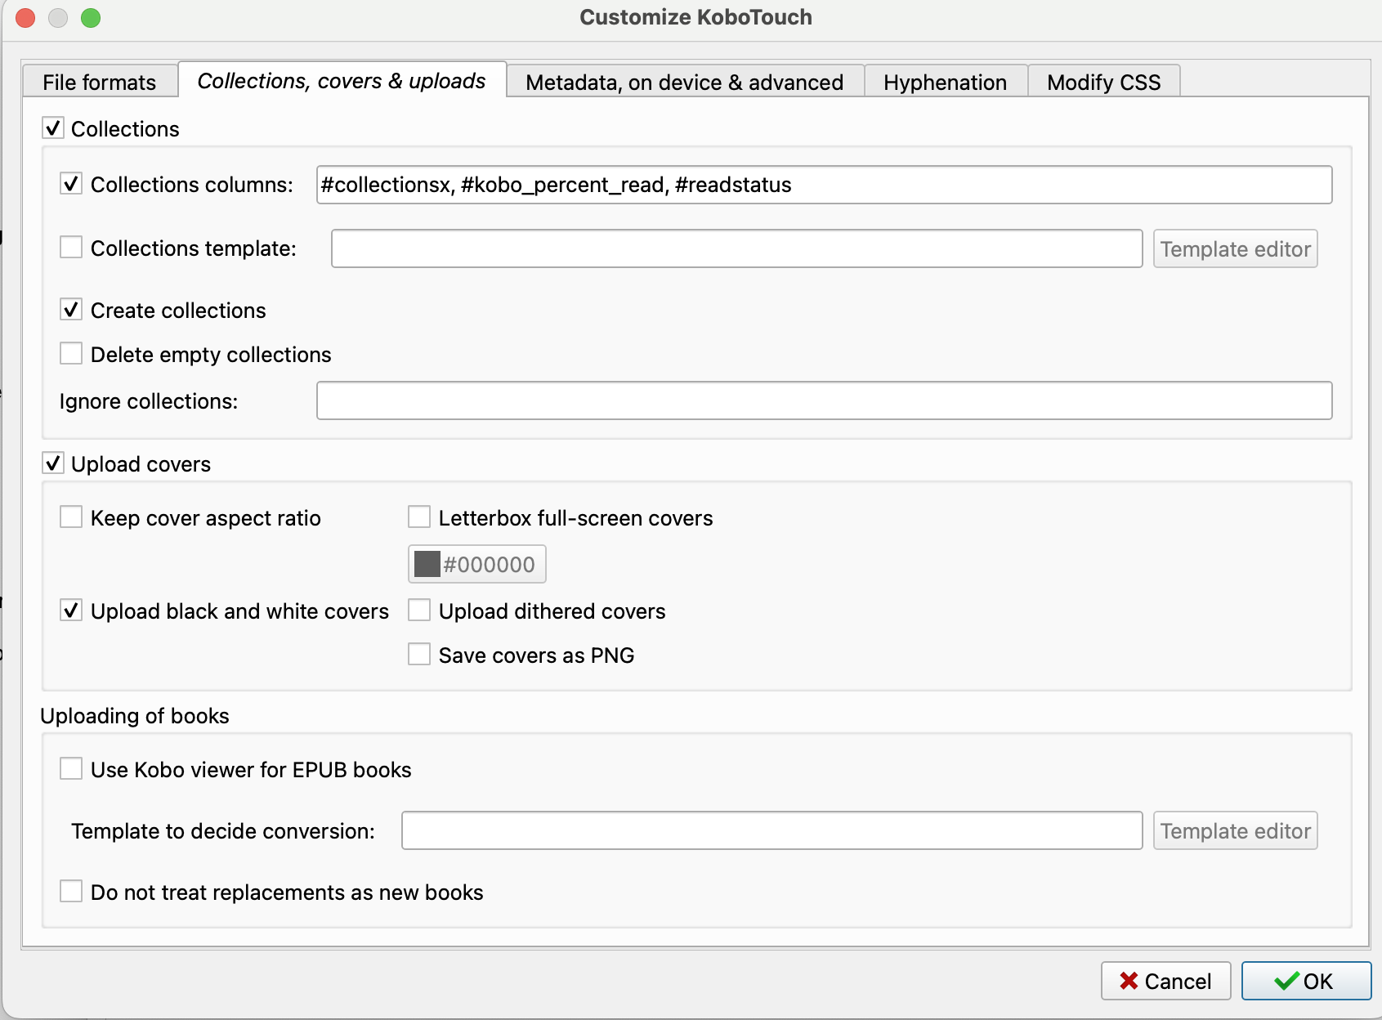Select the Collections, covers & uploads tab

click(342, 80)
